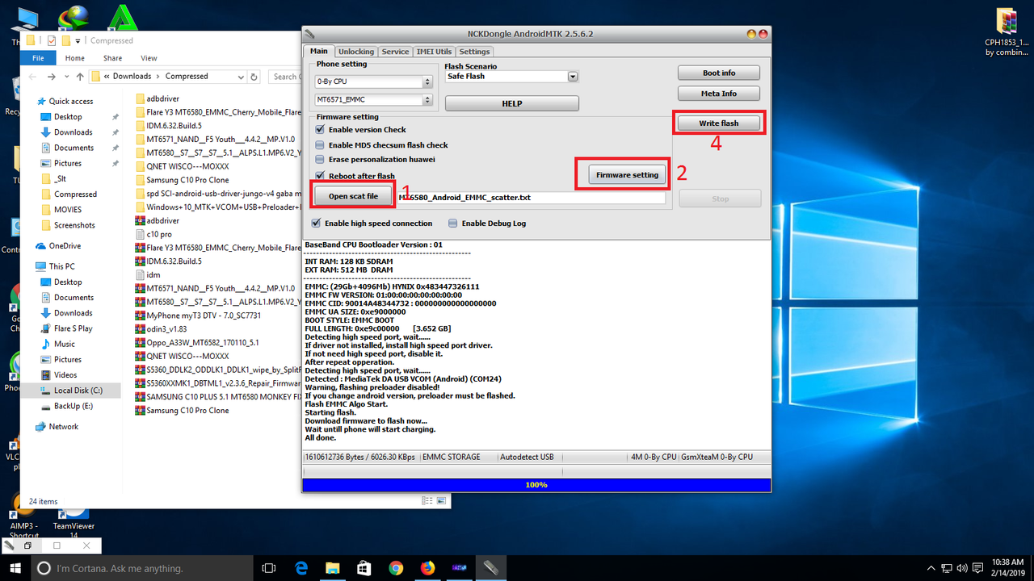This screenshot has width=1034, height=581.
Task: Open the NCKDongle wrench icon on the taskbar
Action: click(491, 567)
